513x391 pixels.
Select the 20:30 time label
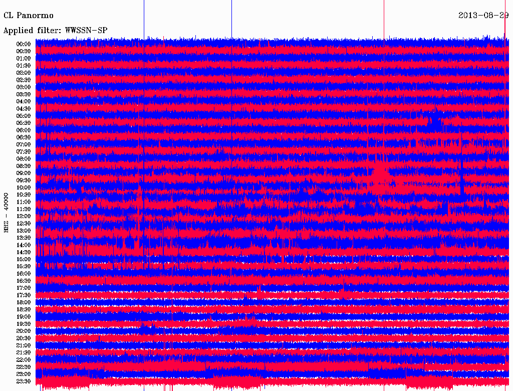(24, 338)
